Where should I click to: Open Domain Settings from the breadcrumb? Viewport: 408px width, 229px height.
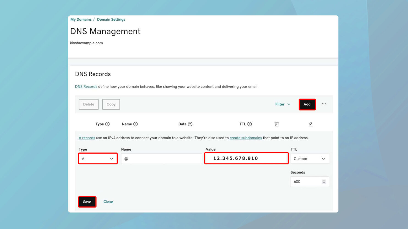(x=111, y=19)
